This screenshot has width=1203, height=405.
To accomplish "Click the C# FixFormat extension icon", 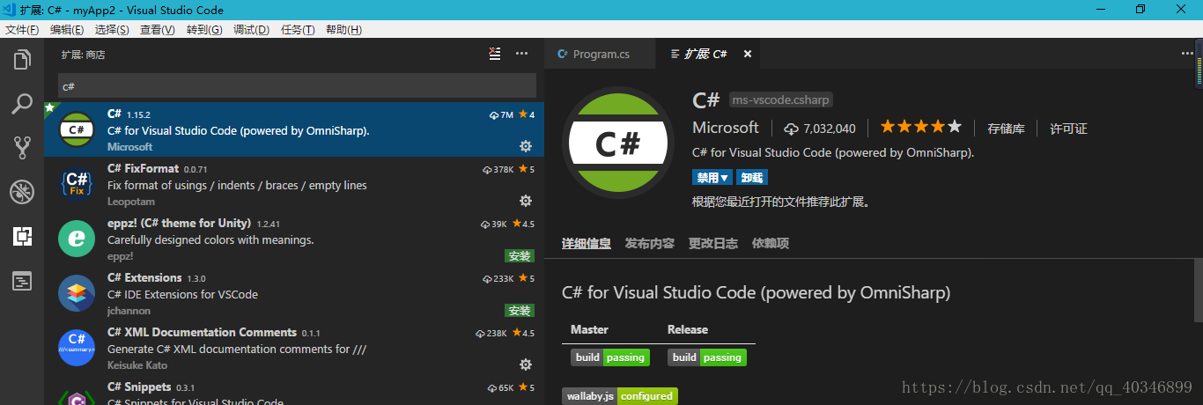I will [77, 183].
